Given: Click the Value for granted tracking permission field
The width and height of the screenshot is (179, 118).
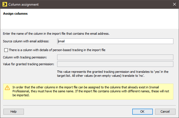Looking at the screenshot, I should tap(115, 64).
